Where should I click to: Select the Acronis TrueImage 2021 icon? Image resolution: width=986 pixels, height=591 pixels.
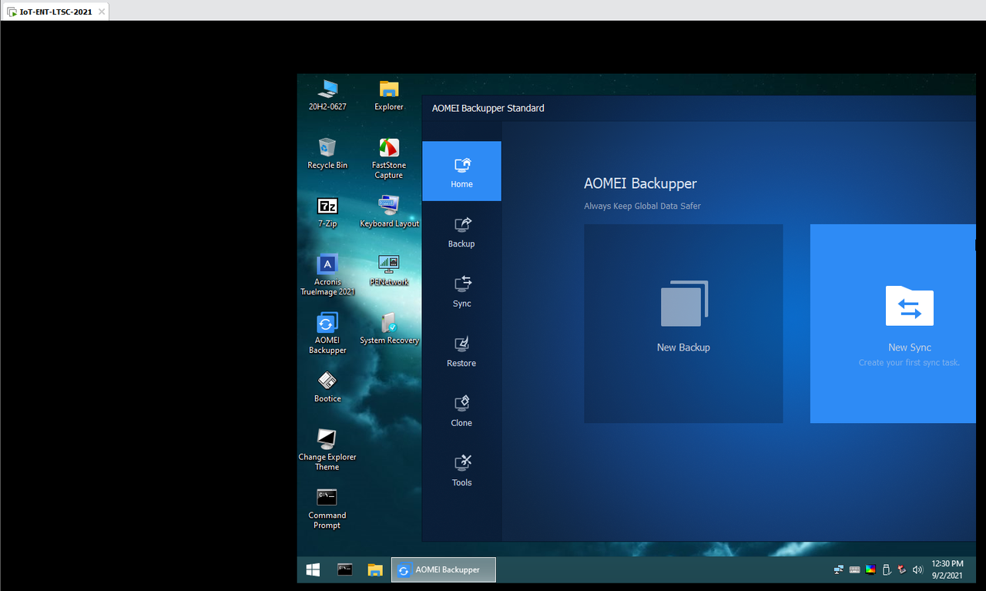(327, 275)
